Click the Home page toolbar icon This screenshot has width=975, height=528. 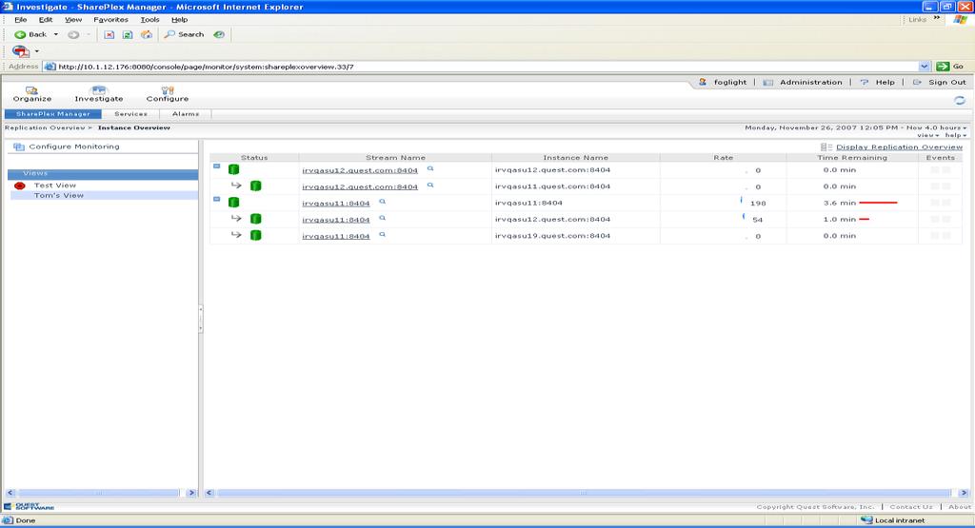[146, 35]
